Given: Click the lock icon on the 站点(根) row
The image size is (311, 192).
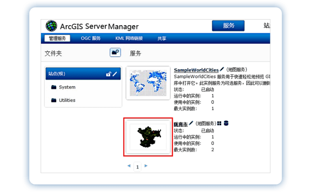Looking at the screenshot, I should coord(108,74).
